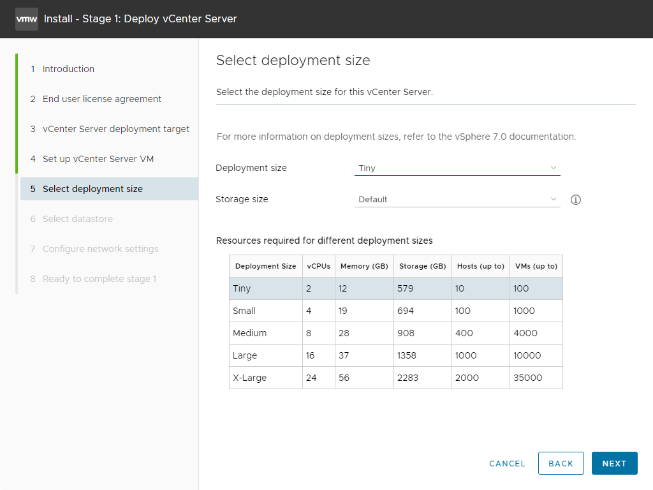Click the Next button
Image resolution: width=653 pixels, height=490 pixels.
click(x=614, y=464)
